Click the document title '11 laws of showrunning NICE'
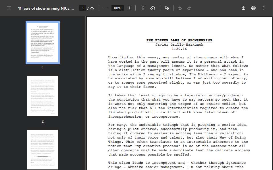This screenshot has height=170, width=273. coord(46,8)
